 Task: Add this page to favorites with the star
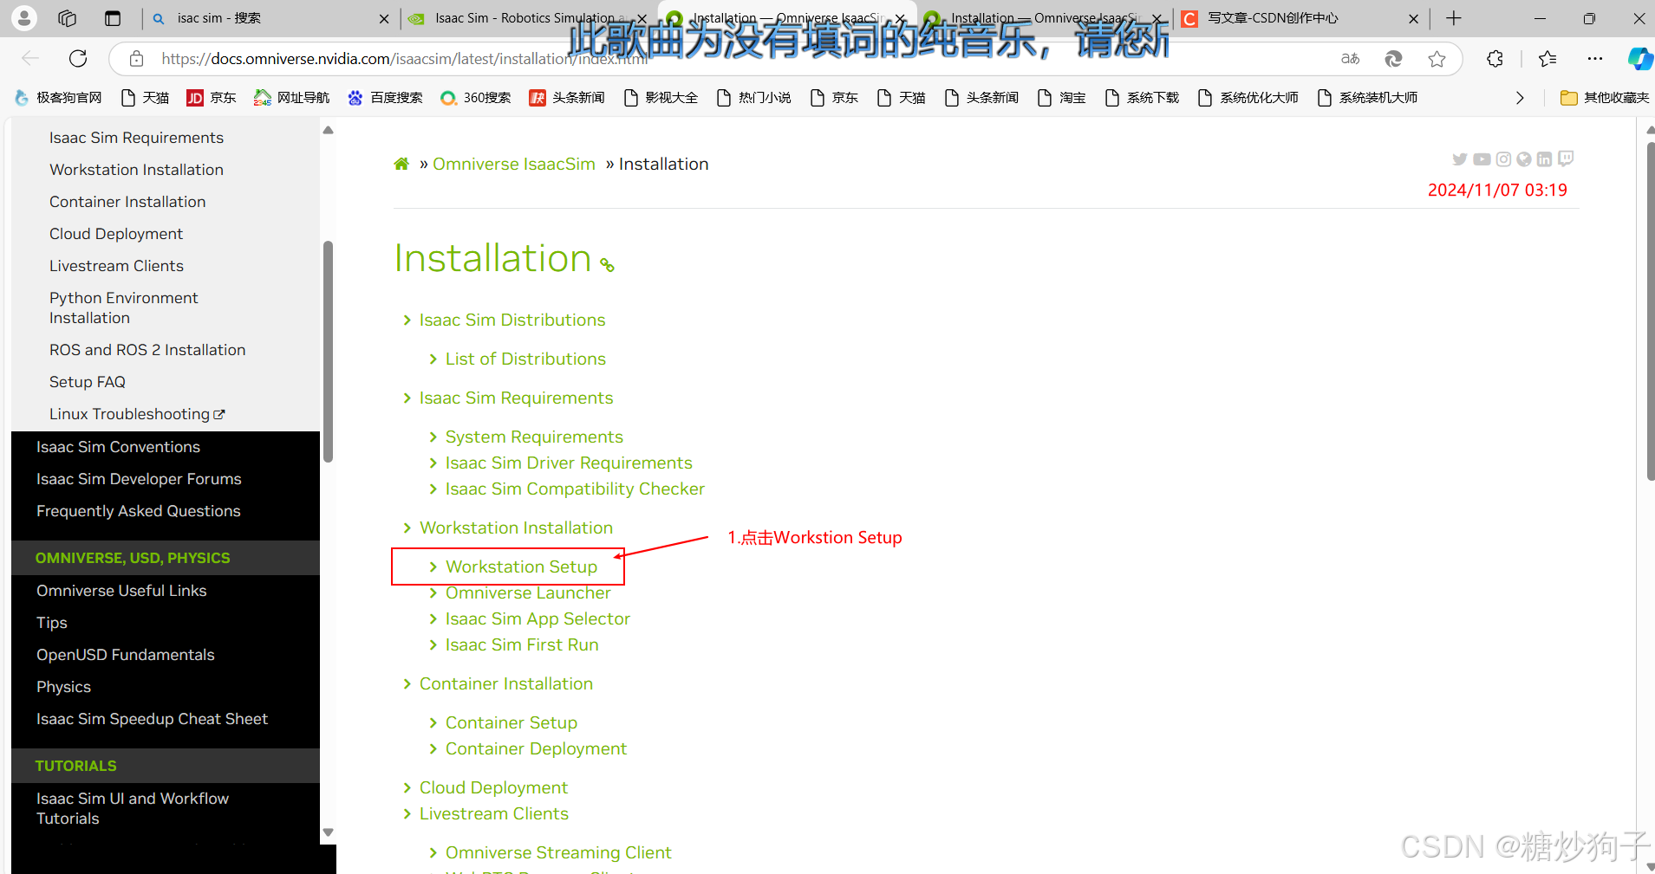pos(1437,59)
